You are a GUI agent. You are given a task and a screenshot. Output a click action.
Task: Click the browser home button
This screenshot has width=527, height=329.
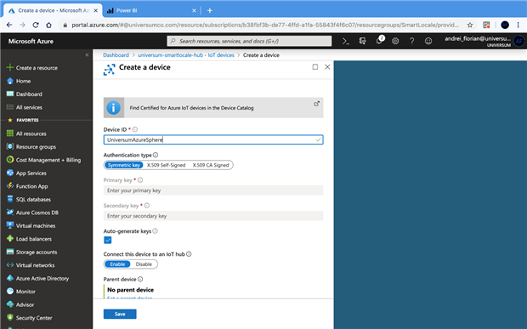[x=48, y=25]
